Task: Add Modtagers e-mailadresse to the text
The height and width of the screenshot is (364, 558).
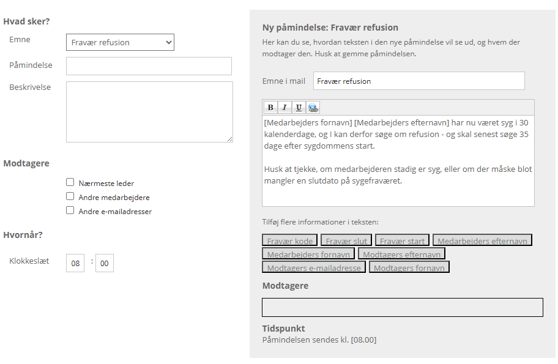Action: point(314,267)
